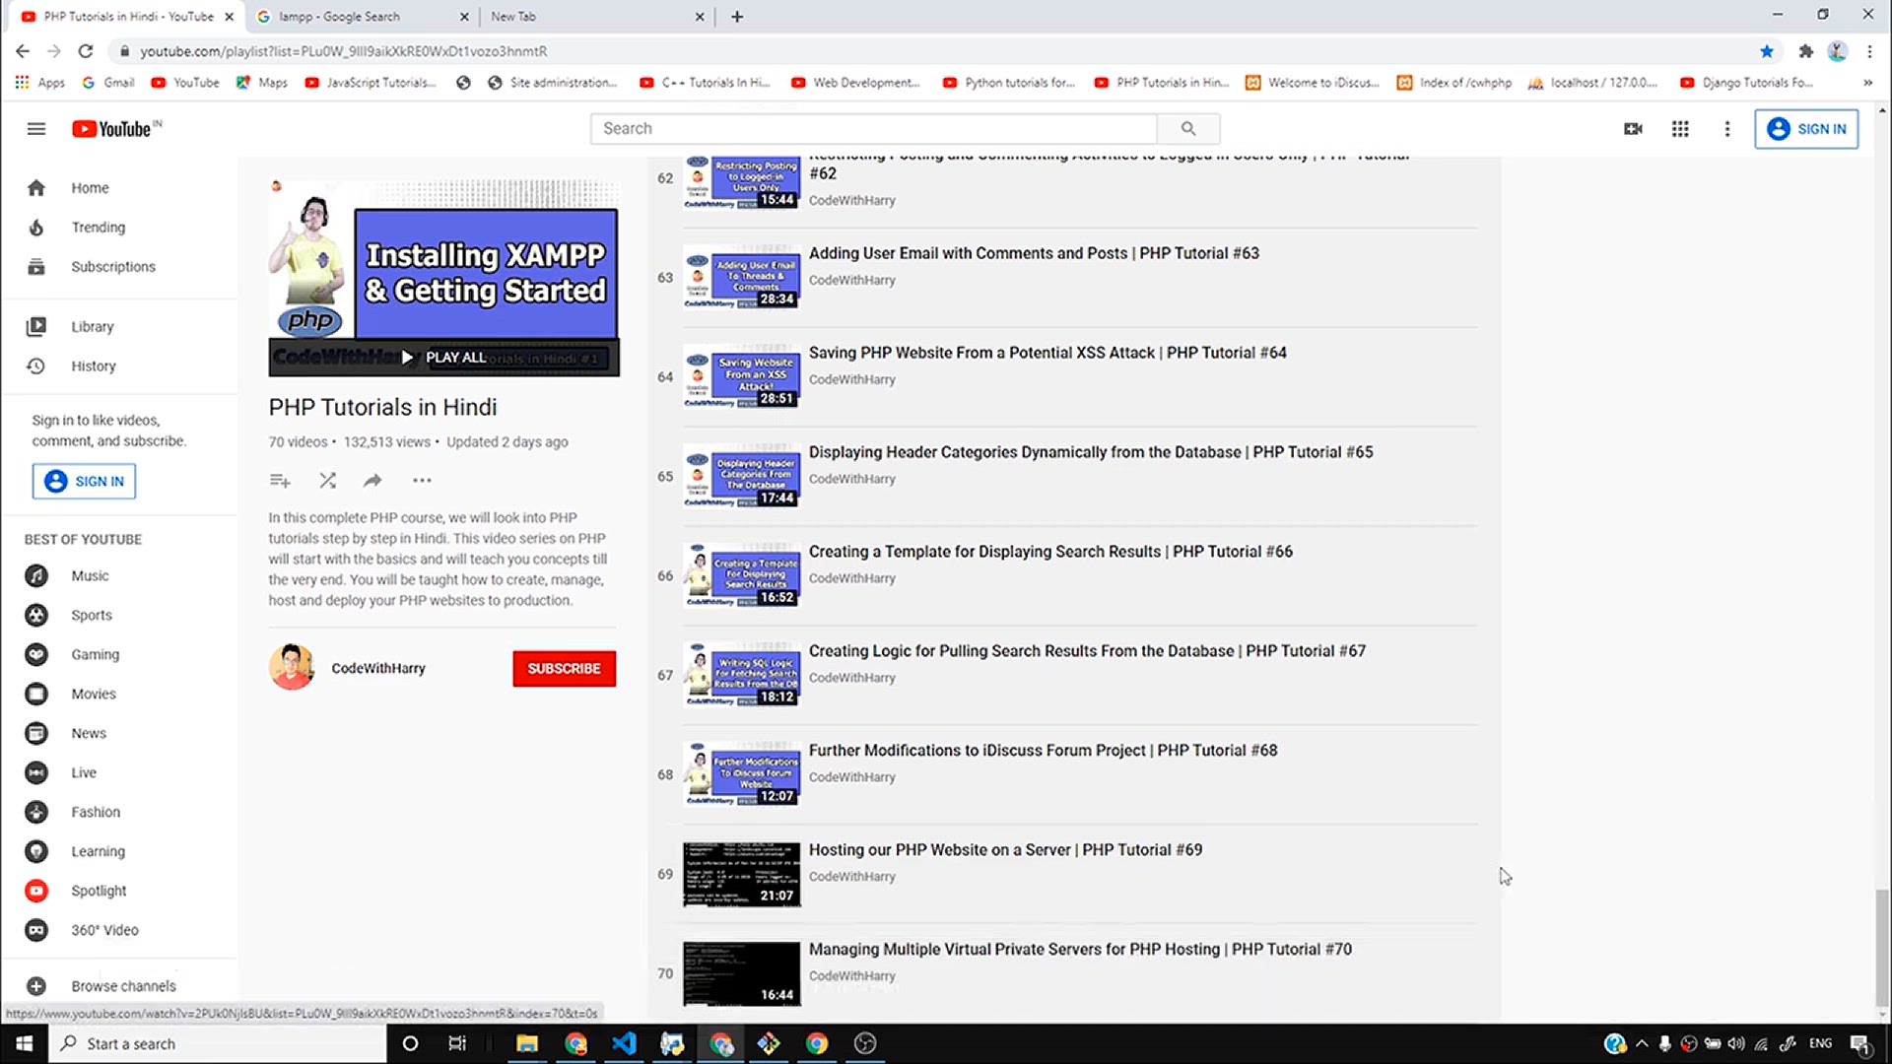Open Task View in the taskbar
Viewport: 1892px width, 1064px height.
(x=457, y=1043)
